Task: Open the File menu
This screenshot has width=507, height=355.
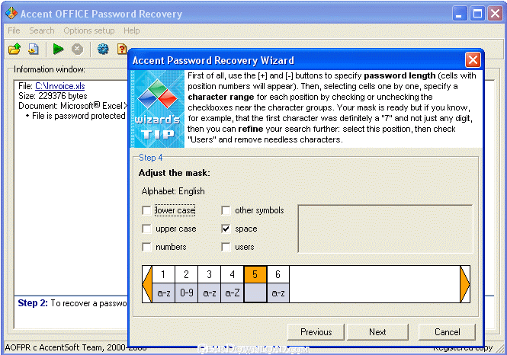Action: [x=14, y=30]
